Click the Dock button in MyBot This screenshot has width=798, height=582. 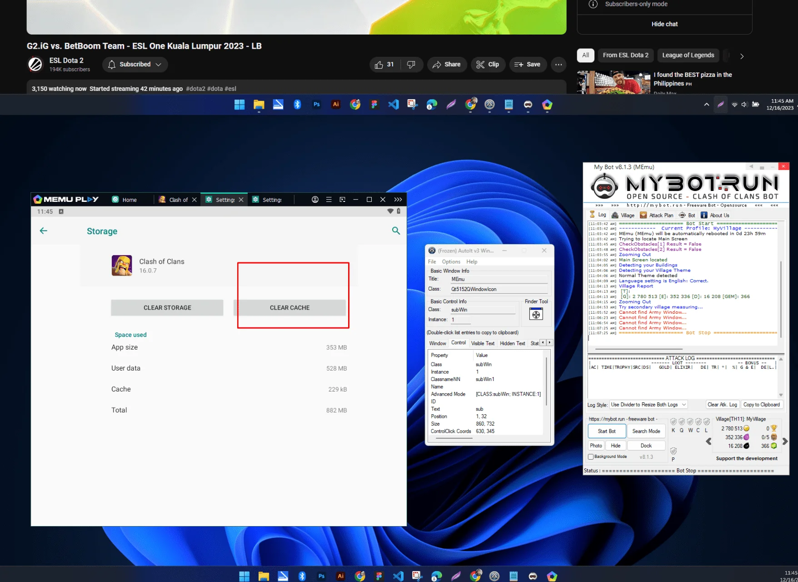646,446
